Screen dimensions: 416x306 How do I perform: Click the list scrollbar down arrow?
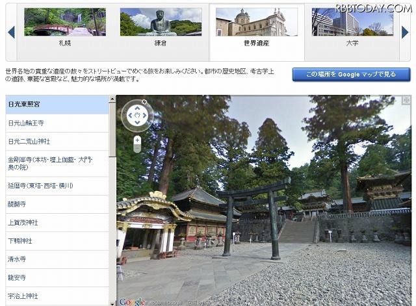click(112, 303)
